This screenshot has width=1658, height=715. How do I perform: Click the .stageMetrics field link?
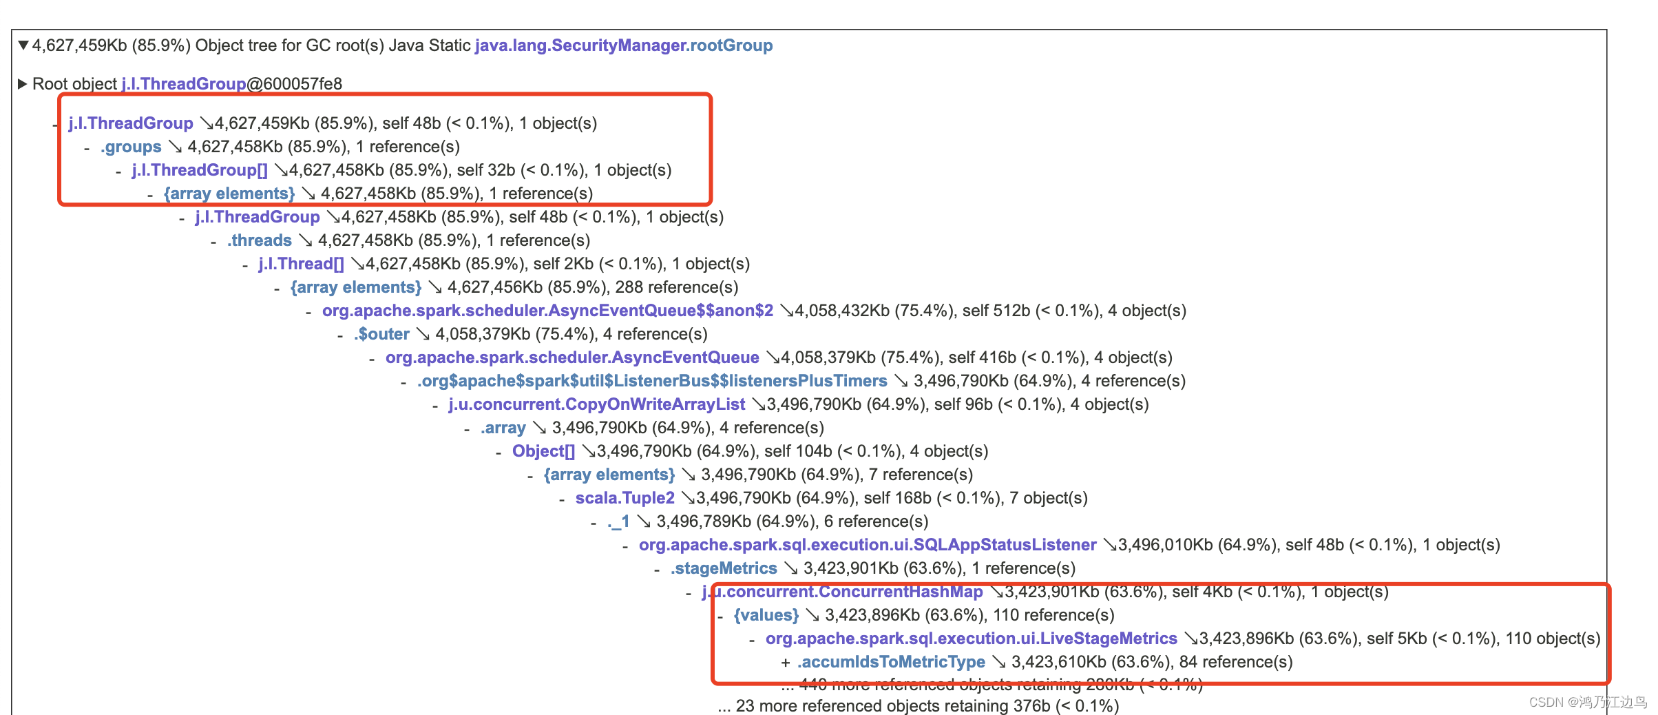click(x=724, y=568)
